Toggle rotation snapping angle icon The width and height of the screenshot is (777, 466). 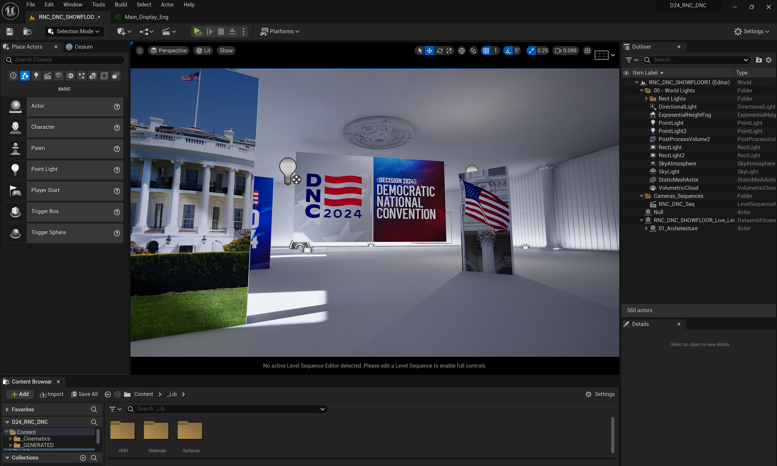tap(508, 51)
